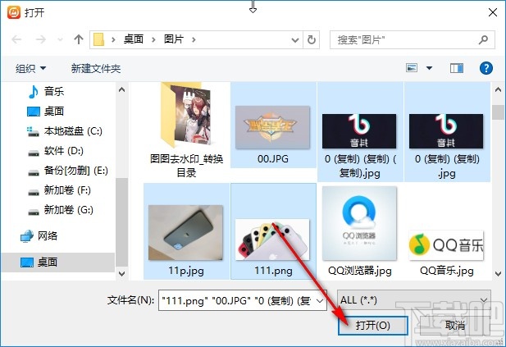Open the ALL (*.*) file type dropdown
Screen dimensions: 506x347
coord(414,300)
